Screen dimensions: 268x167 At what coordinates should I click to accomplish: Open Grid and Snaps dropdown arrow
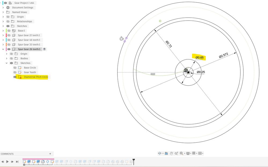point(197,153)
